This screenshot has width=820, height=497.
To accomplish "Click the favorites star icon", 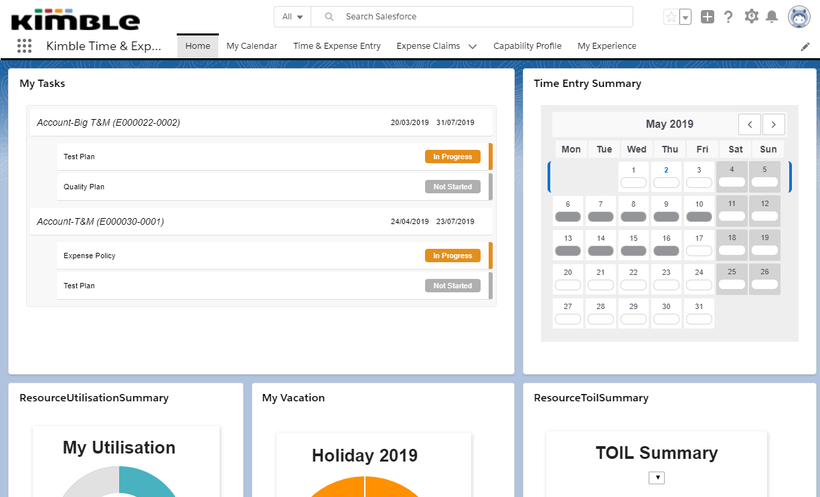I will (671, 17).
